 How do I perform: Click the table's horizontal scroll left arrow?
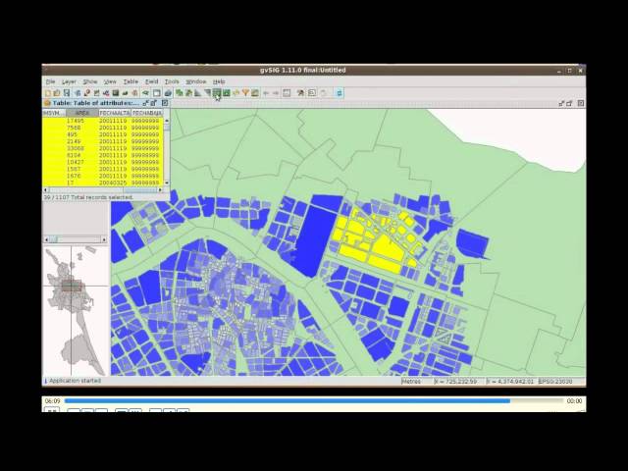(x=46, y=189)
